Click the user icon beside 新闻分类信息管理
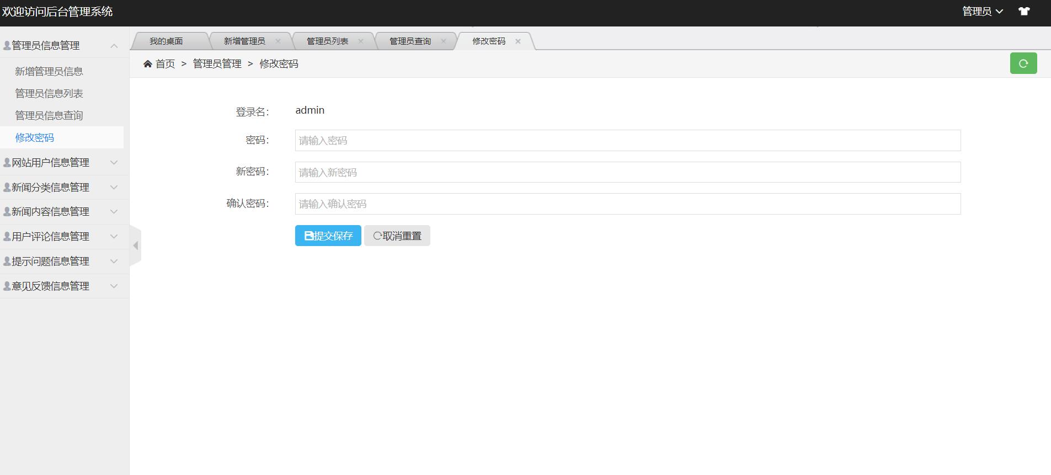This screenshot has height=475, width=1051. click(7, 188)
